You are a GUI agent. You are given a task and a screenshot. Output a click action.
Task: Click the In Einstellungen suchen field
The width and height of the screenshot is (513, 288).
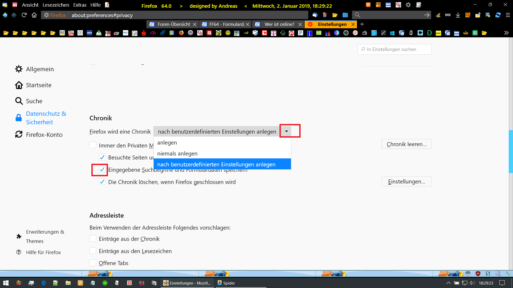[395, 49]
